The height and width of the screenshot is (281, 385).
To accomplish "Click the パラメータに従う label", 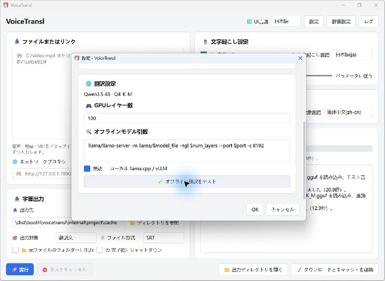I will pyautogui.click(x=354, y=76).
